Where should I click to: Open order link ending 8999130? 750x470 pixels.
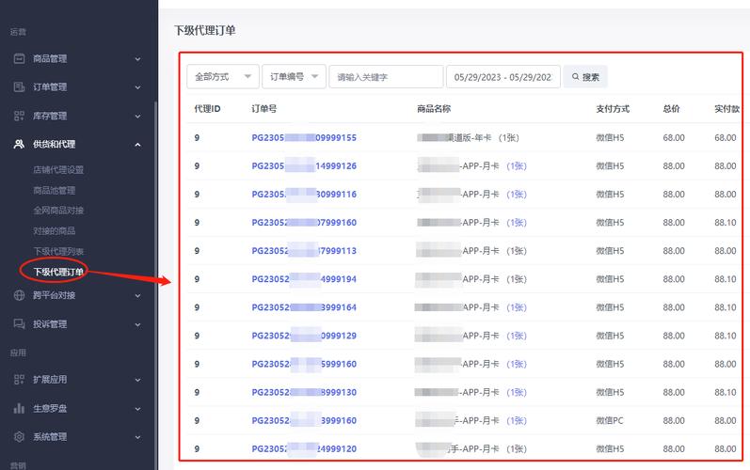(304, 392)
